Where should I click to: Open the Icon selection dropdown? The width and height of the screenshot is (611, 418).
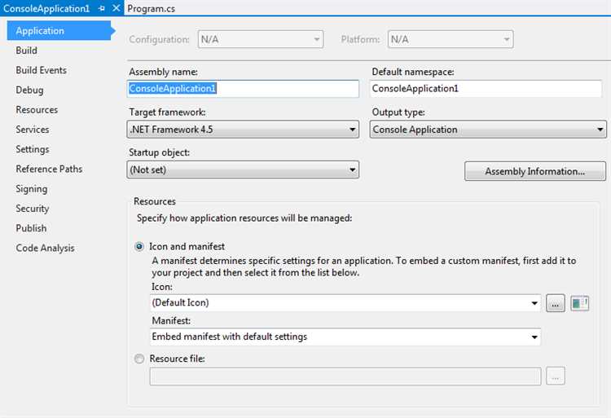(x=345, y=303)
